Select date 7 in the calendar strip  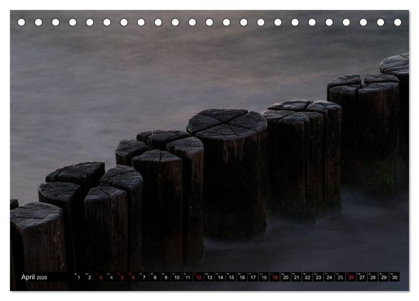coord(144,276)
